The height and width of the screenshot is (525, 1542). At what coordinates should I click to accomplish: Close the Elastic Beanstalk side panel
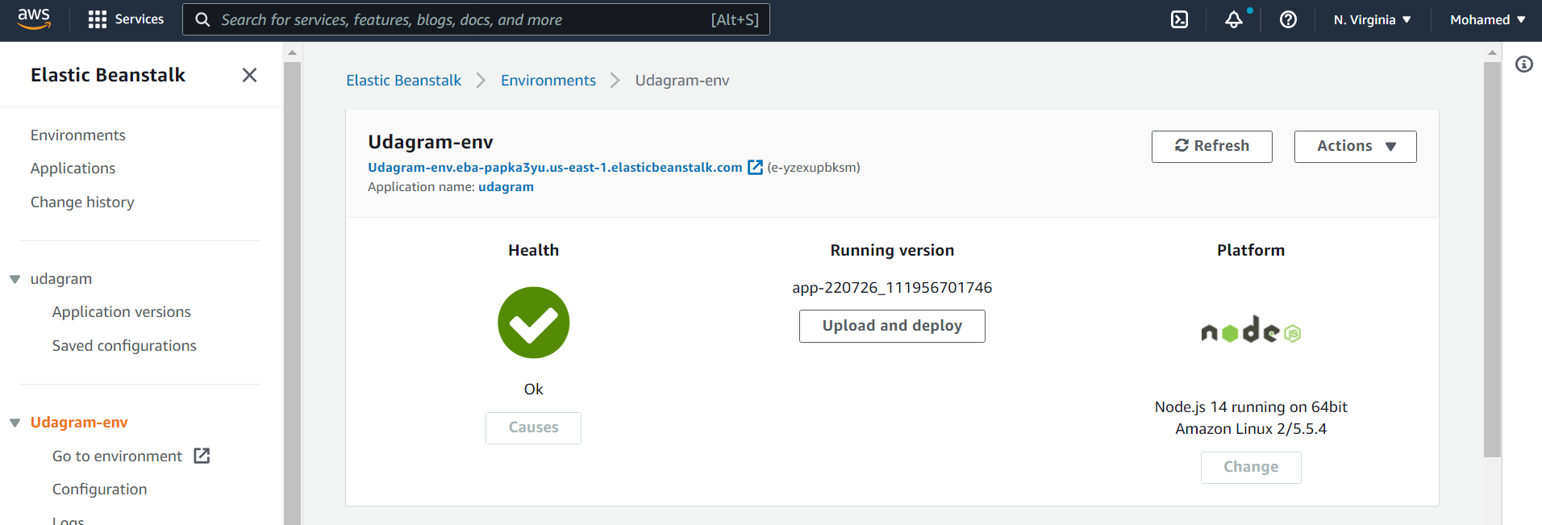tap(249, 75)
